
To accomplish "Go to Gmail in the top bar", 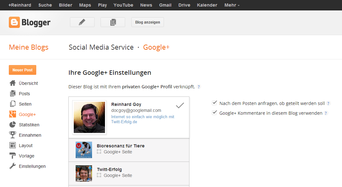I will [x=165, y=5].
